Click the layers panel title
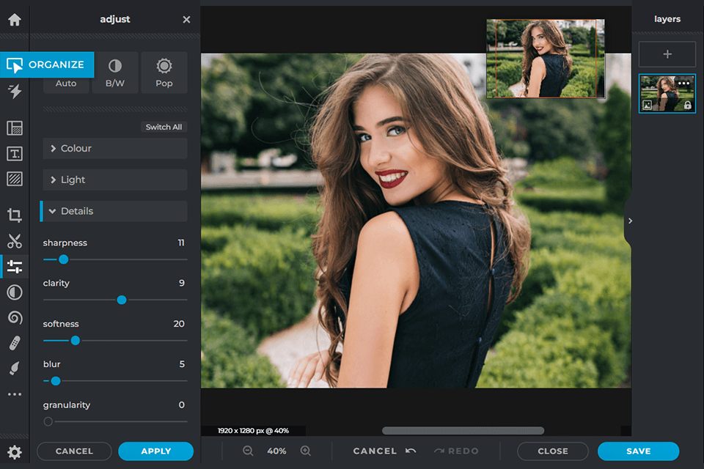This screenshot has height=469, width=704. pos(667,19)
